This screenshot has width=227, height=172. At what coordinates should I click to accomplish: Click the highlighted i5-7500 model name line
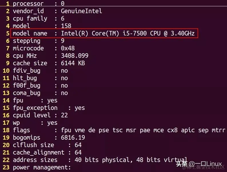point(104,33)
